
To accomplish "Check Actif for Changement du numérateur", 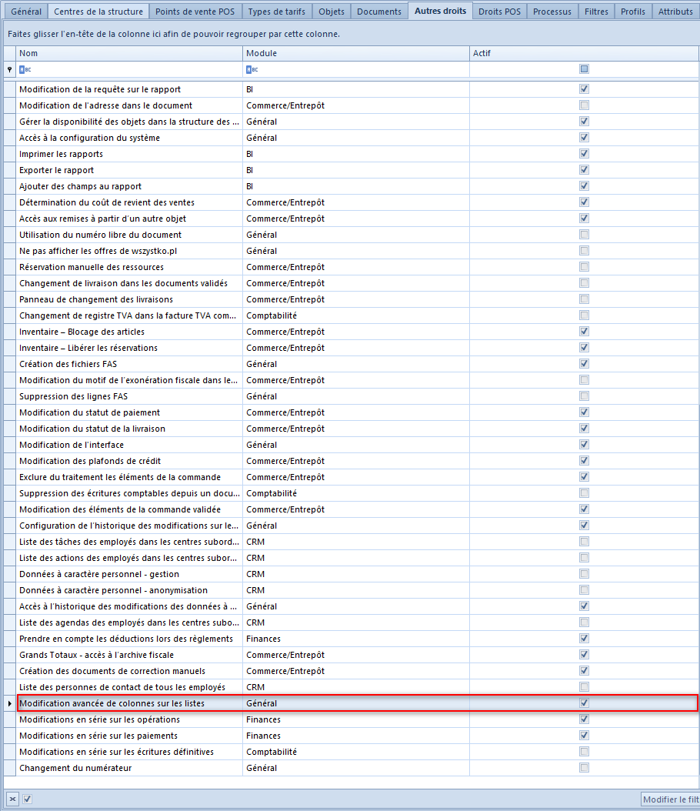I will point(584,768).
